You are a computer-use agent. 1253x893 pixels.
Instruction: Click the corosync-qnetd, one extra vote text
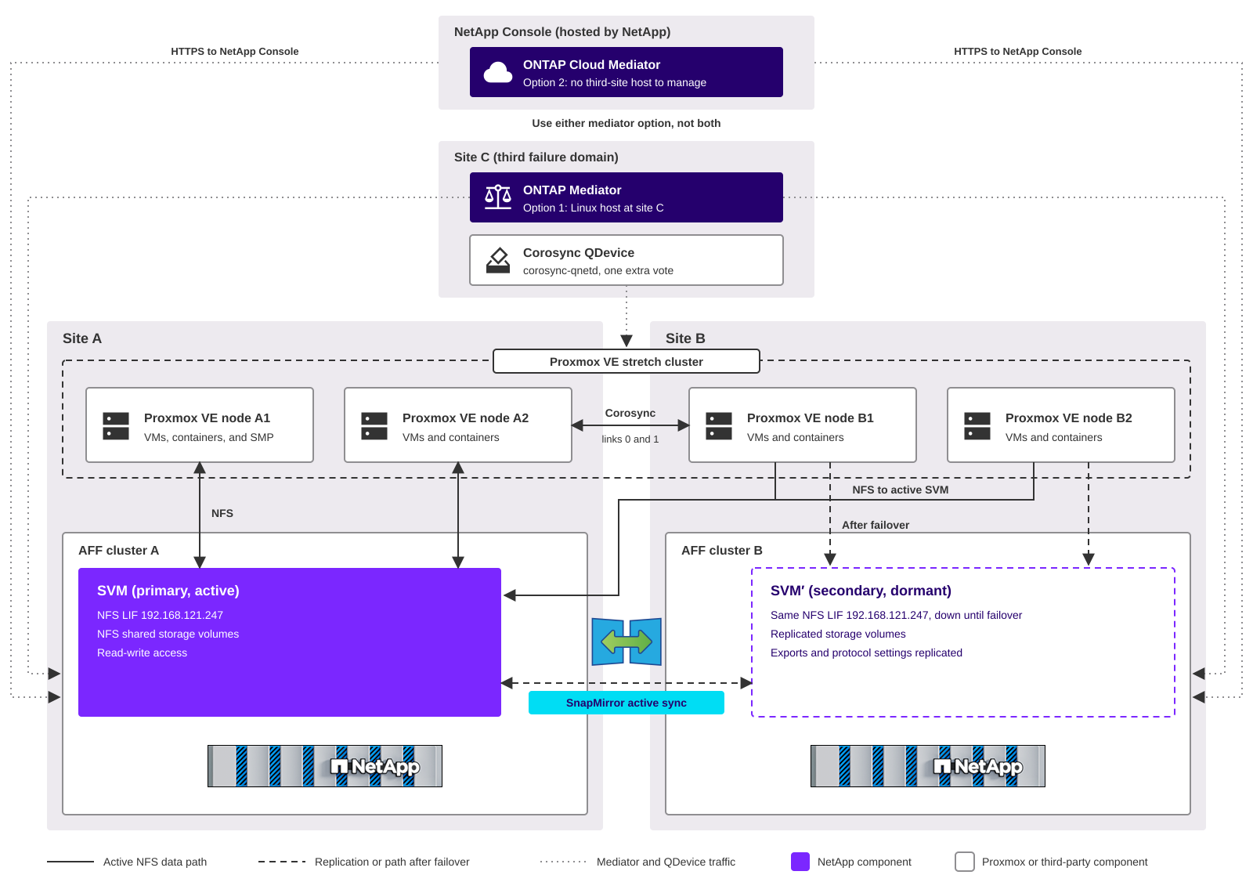pos(598,270)
